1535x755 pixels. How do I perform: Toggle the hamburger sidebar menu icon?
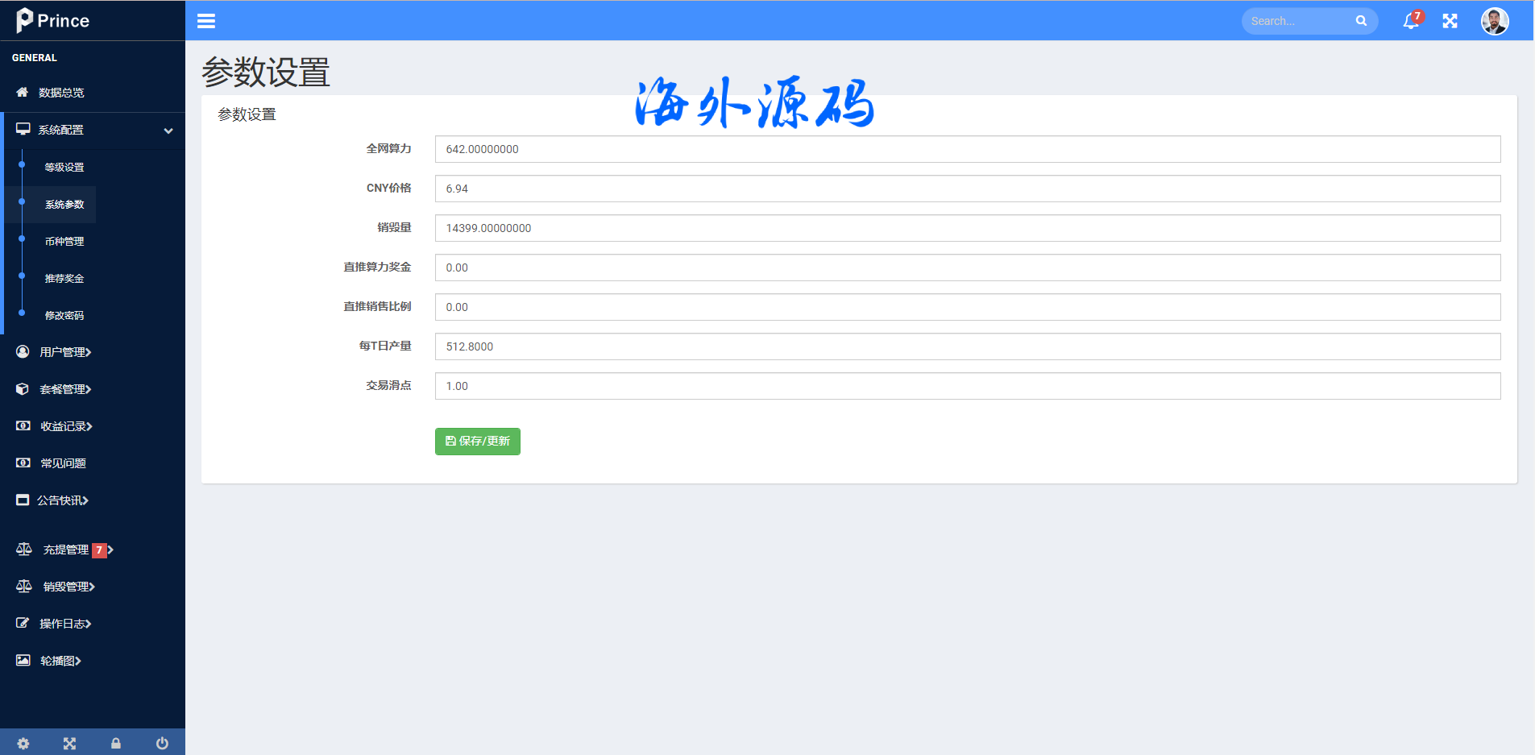pos(206,21)
